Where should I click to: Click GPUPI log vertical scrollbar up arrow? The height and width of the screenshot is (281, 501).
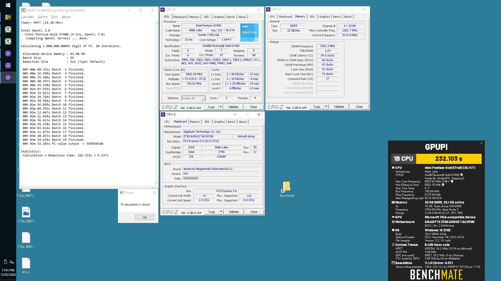point(157,23)
